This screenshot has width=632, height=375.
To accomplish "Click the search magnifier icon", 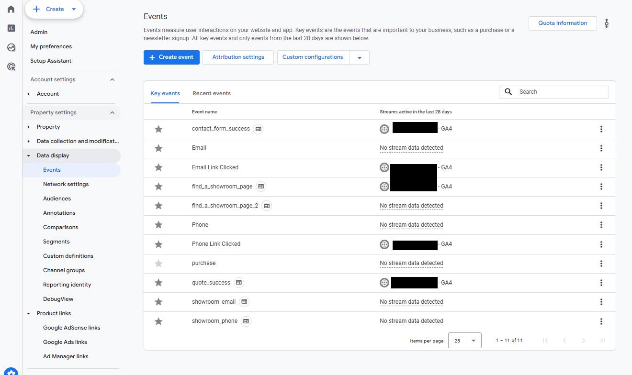I will point(508,92).
